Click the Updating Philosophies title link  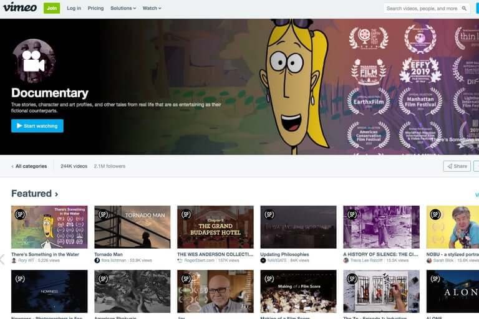tap(284, 254)
